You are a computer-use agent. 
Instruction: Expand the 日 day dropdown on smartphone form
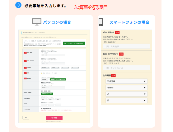pos(127,101)
